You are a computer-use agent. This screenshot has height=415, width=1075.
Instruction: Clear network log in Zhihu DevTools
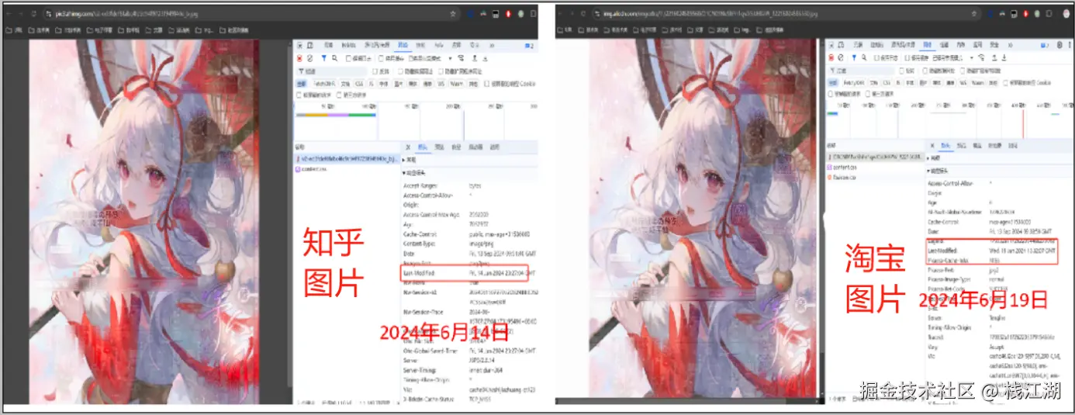tap(310, 58)
